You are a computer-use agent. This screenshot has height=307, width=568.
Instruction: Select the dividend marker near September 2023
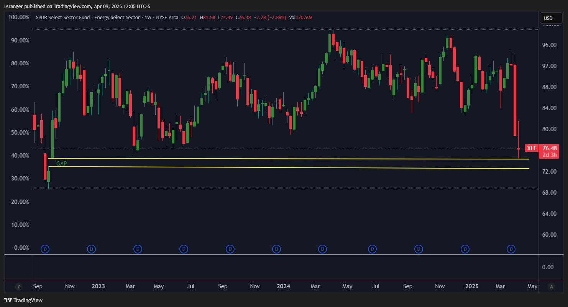pos(230,249)
